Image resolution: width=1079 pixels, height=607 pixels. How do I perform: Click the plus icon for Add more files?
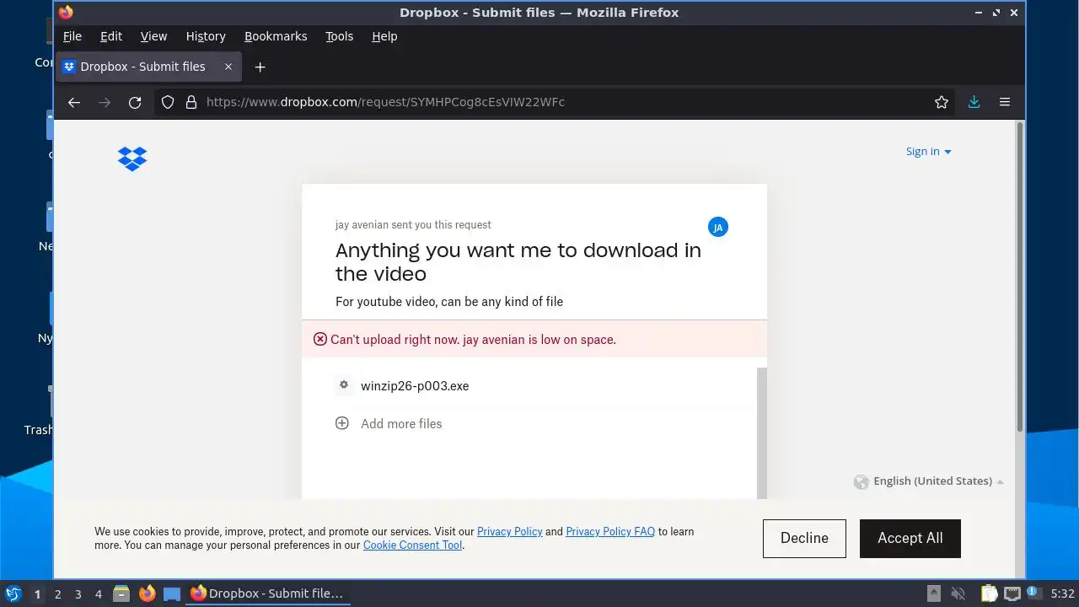pos(342,423)
